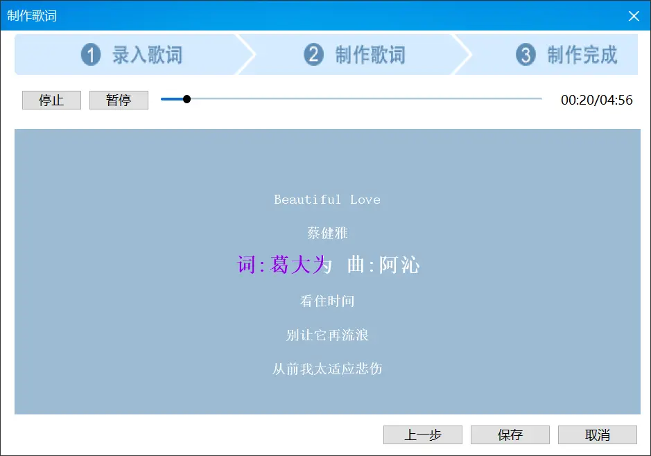Select step 2 制作歌词
The height and width of the screenshot is (456, 651).
(x=354, y=55)
